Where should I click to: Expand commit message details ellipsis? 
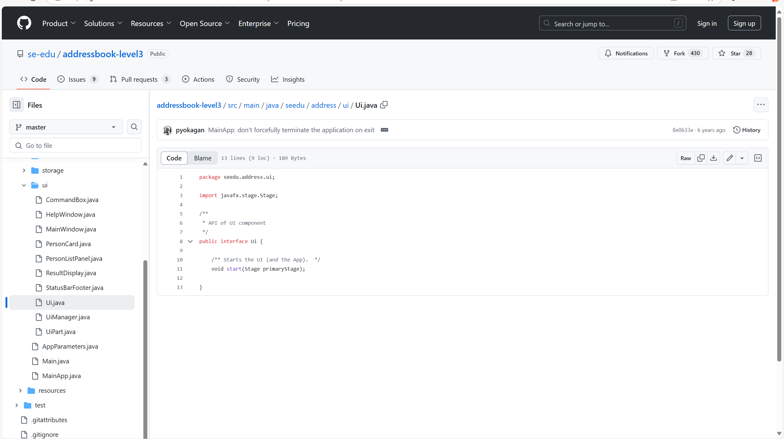pos(384,130)
